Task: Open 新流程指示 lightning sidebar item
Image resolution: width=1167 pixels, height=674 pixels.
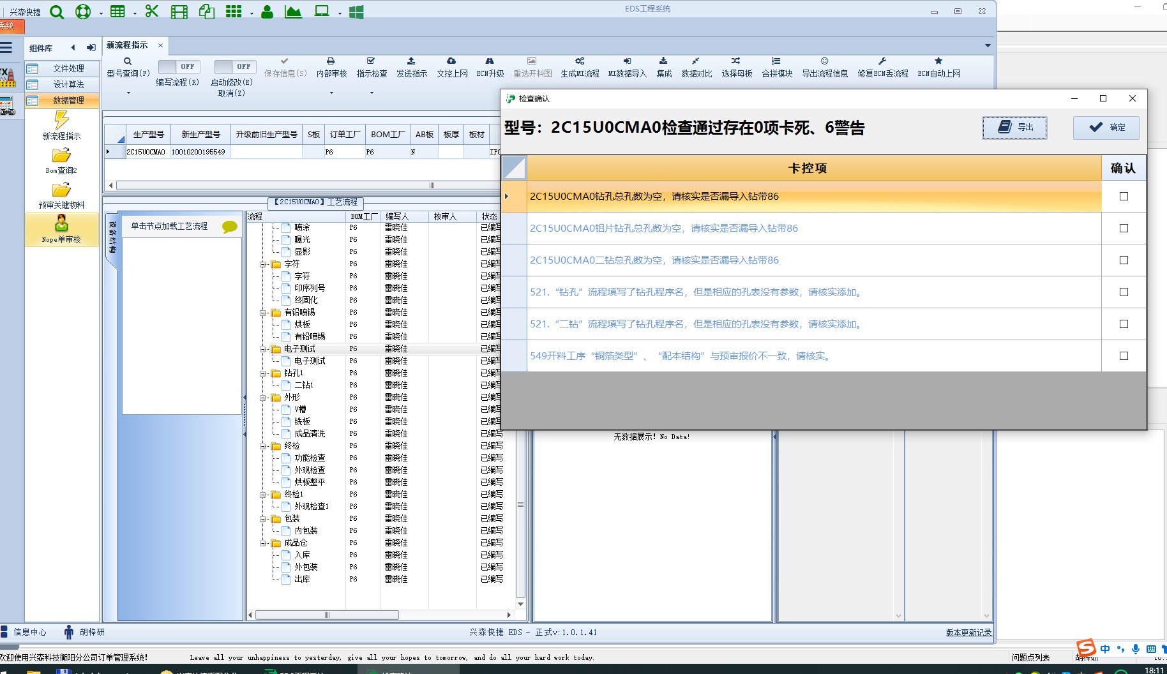Action: [x=61, y=126]
